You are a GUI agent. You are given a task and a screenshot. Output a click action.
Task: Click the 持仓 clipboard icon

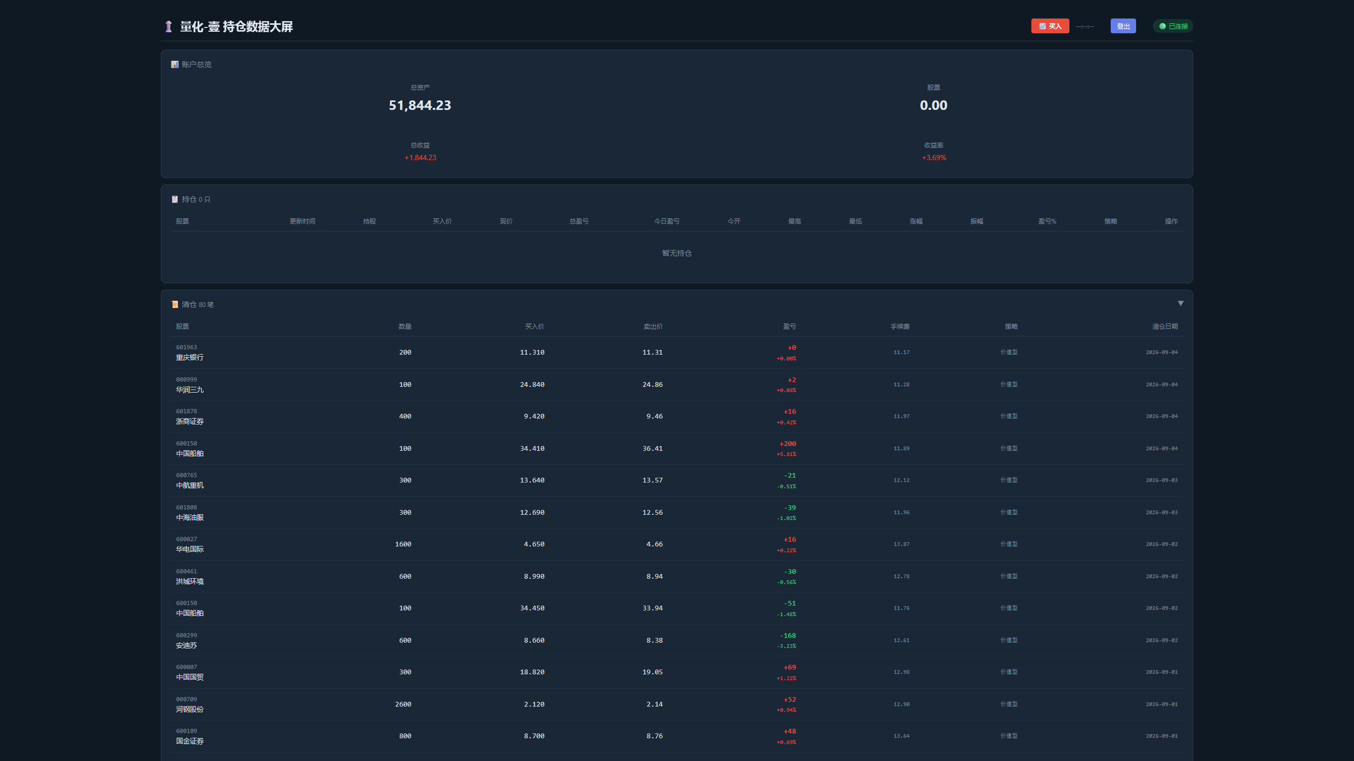coord(175,199)
